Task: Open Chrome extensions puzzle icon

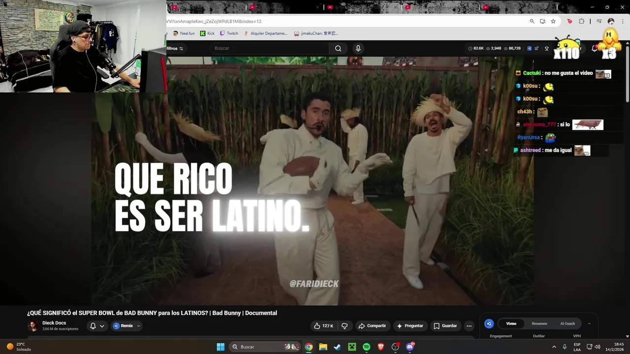Action: (582, 21)
